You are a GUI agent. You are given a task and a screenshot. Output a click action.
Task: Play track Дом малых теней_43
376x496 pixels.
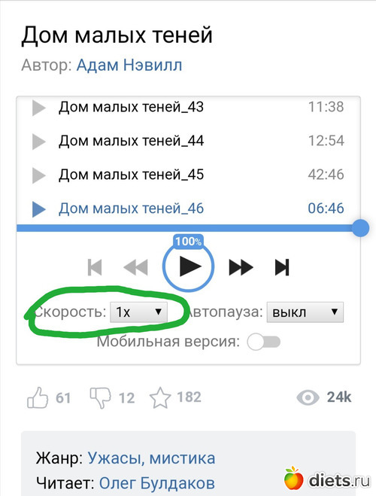click(x=39, y=108)
